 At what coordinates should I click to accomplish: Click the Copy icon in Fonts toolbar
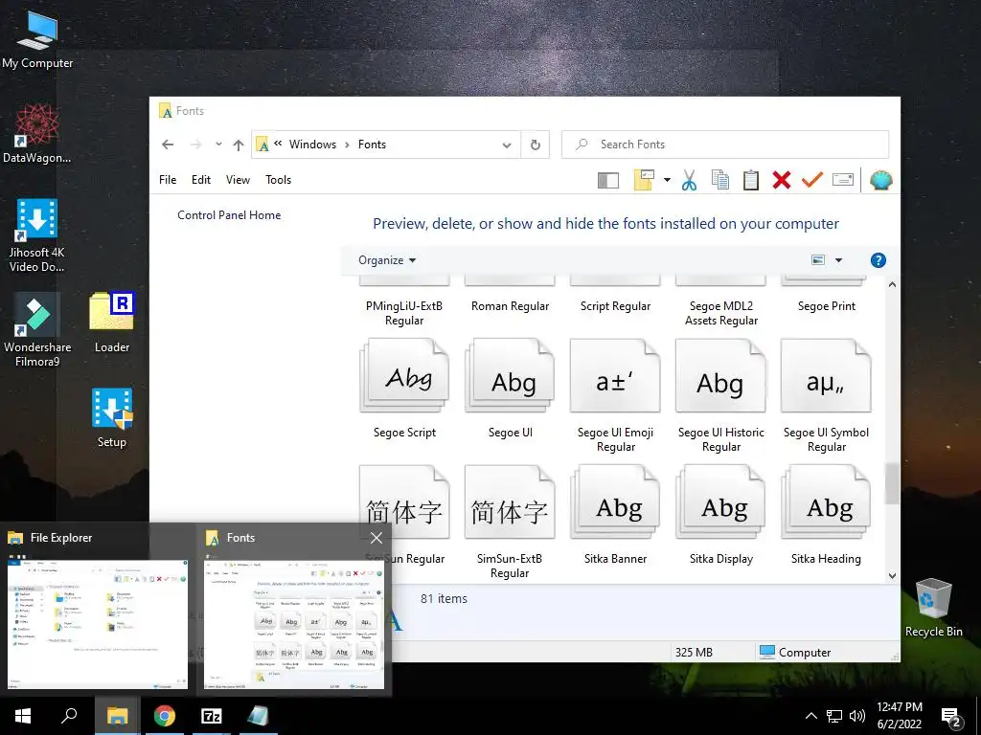tap(720, 180)
